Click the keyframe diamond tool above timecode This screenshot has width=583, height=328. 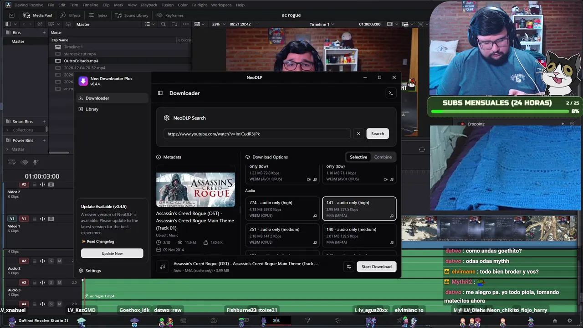[x=25, y=162]
